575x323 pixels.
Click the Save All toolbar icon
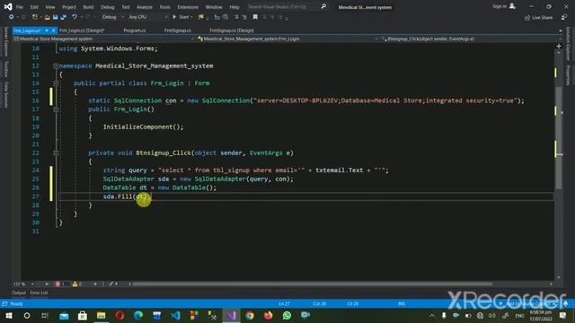[64, 17]
